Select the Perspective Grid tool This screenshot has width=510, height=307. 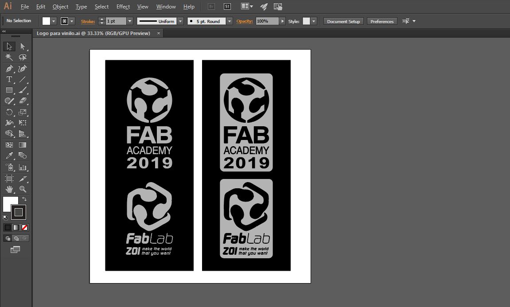pos(23,134)
